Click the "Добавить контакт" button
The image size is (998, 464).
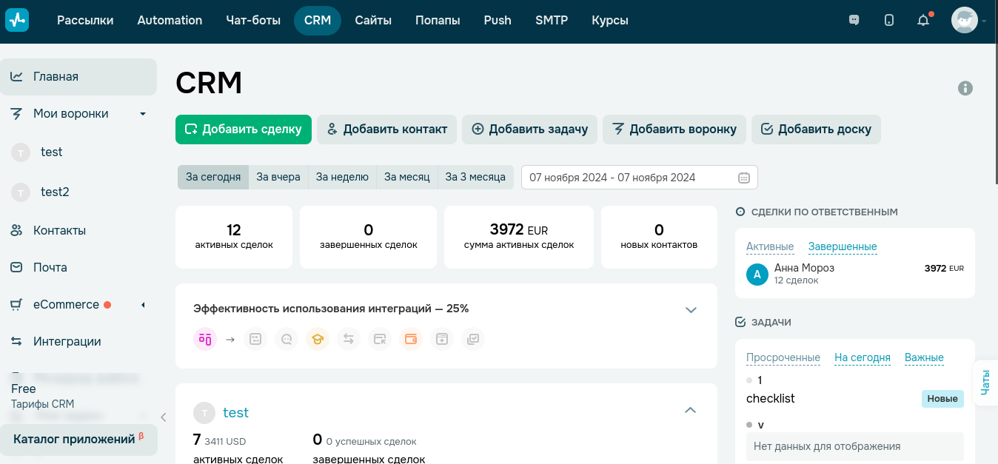pyautogui.click(x=386, y=129)
